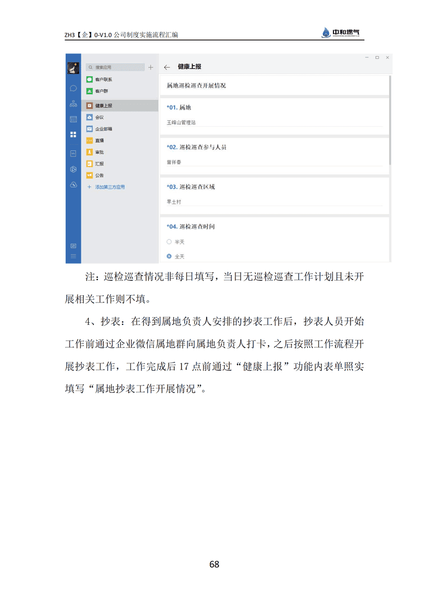Select the Workbench four-squares grid icon

tap(73, 135)
